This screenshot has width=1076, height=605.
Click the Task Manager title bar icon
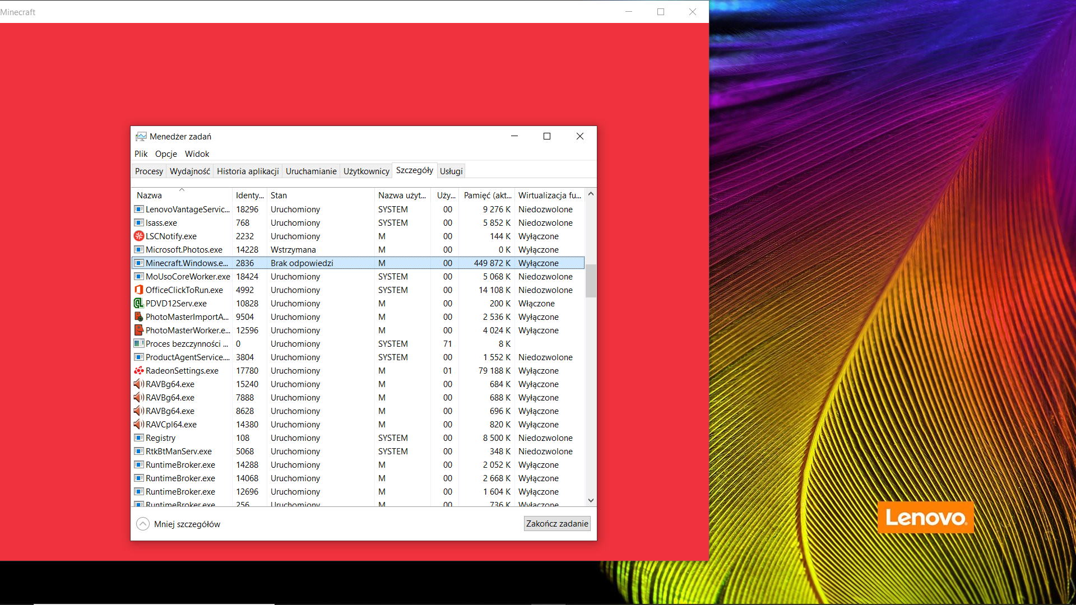(141, 137)
